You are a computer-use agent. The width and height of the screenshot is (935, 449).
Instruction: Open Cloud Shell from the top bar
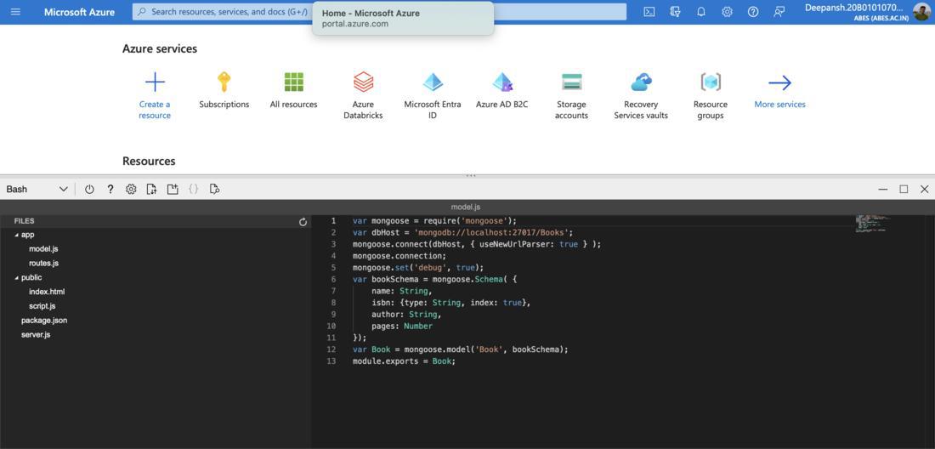649,11
